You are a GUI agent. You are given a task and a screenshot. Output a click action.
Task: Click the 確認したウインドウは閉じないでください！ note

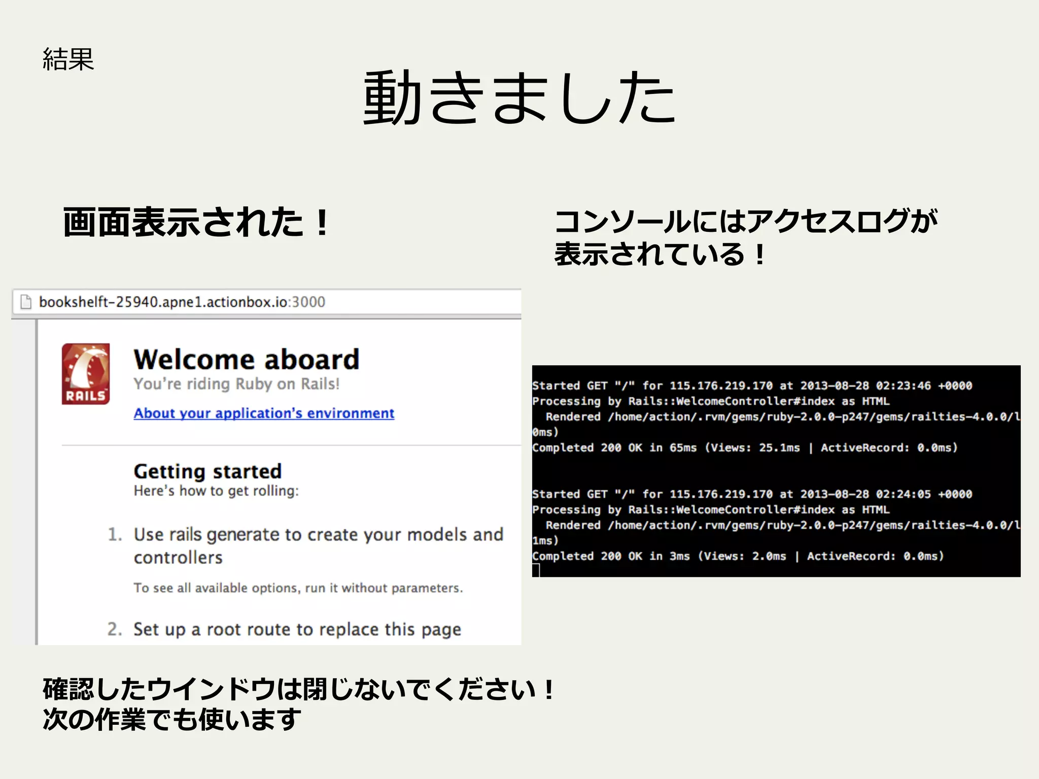pos(299,689)
